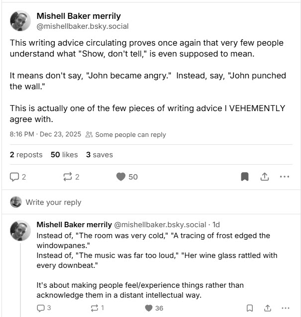301x317 pixels.
Task: Open Mishell Baker's avatar on main post
Action: (20, 20)
